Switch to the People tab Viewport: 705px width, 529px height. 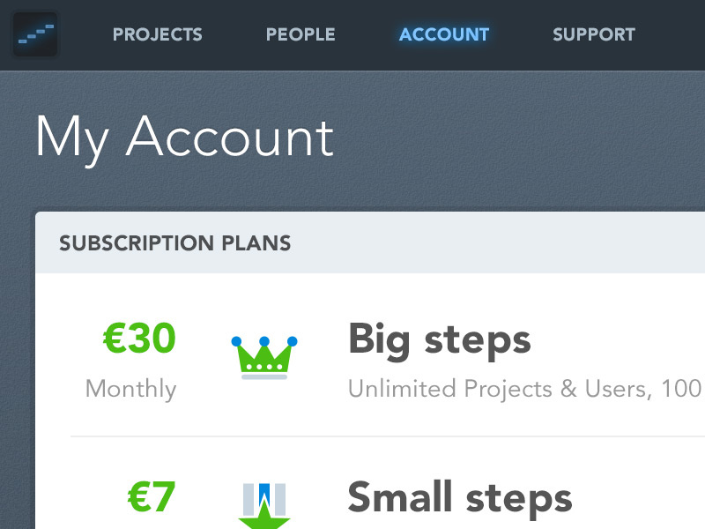tap(301, 35)
